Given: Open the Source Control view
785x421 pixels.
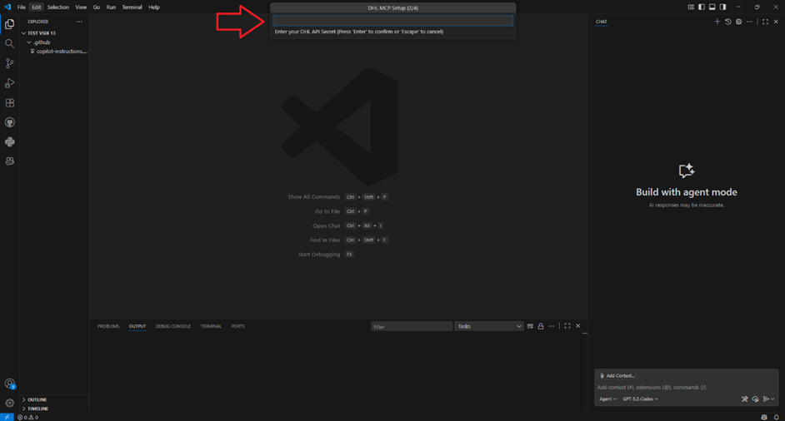Looking at the screenshot, I should tap(10, 63).
